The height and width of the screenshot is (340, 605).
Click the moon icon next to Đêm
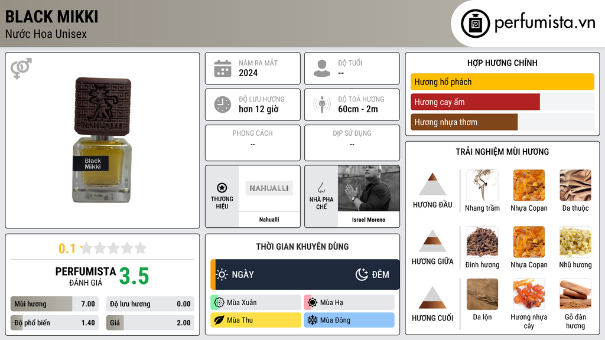click(362, 274)
